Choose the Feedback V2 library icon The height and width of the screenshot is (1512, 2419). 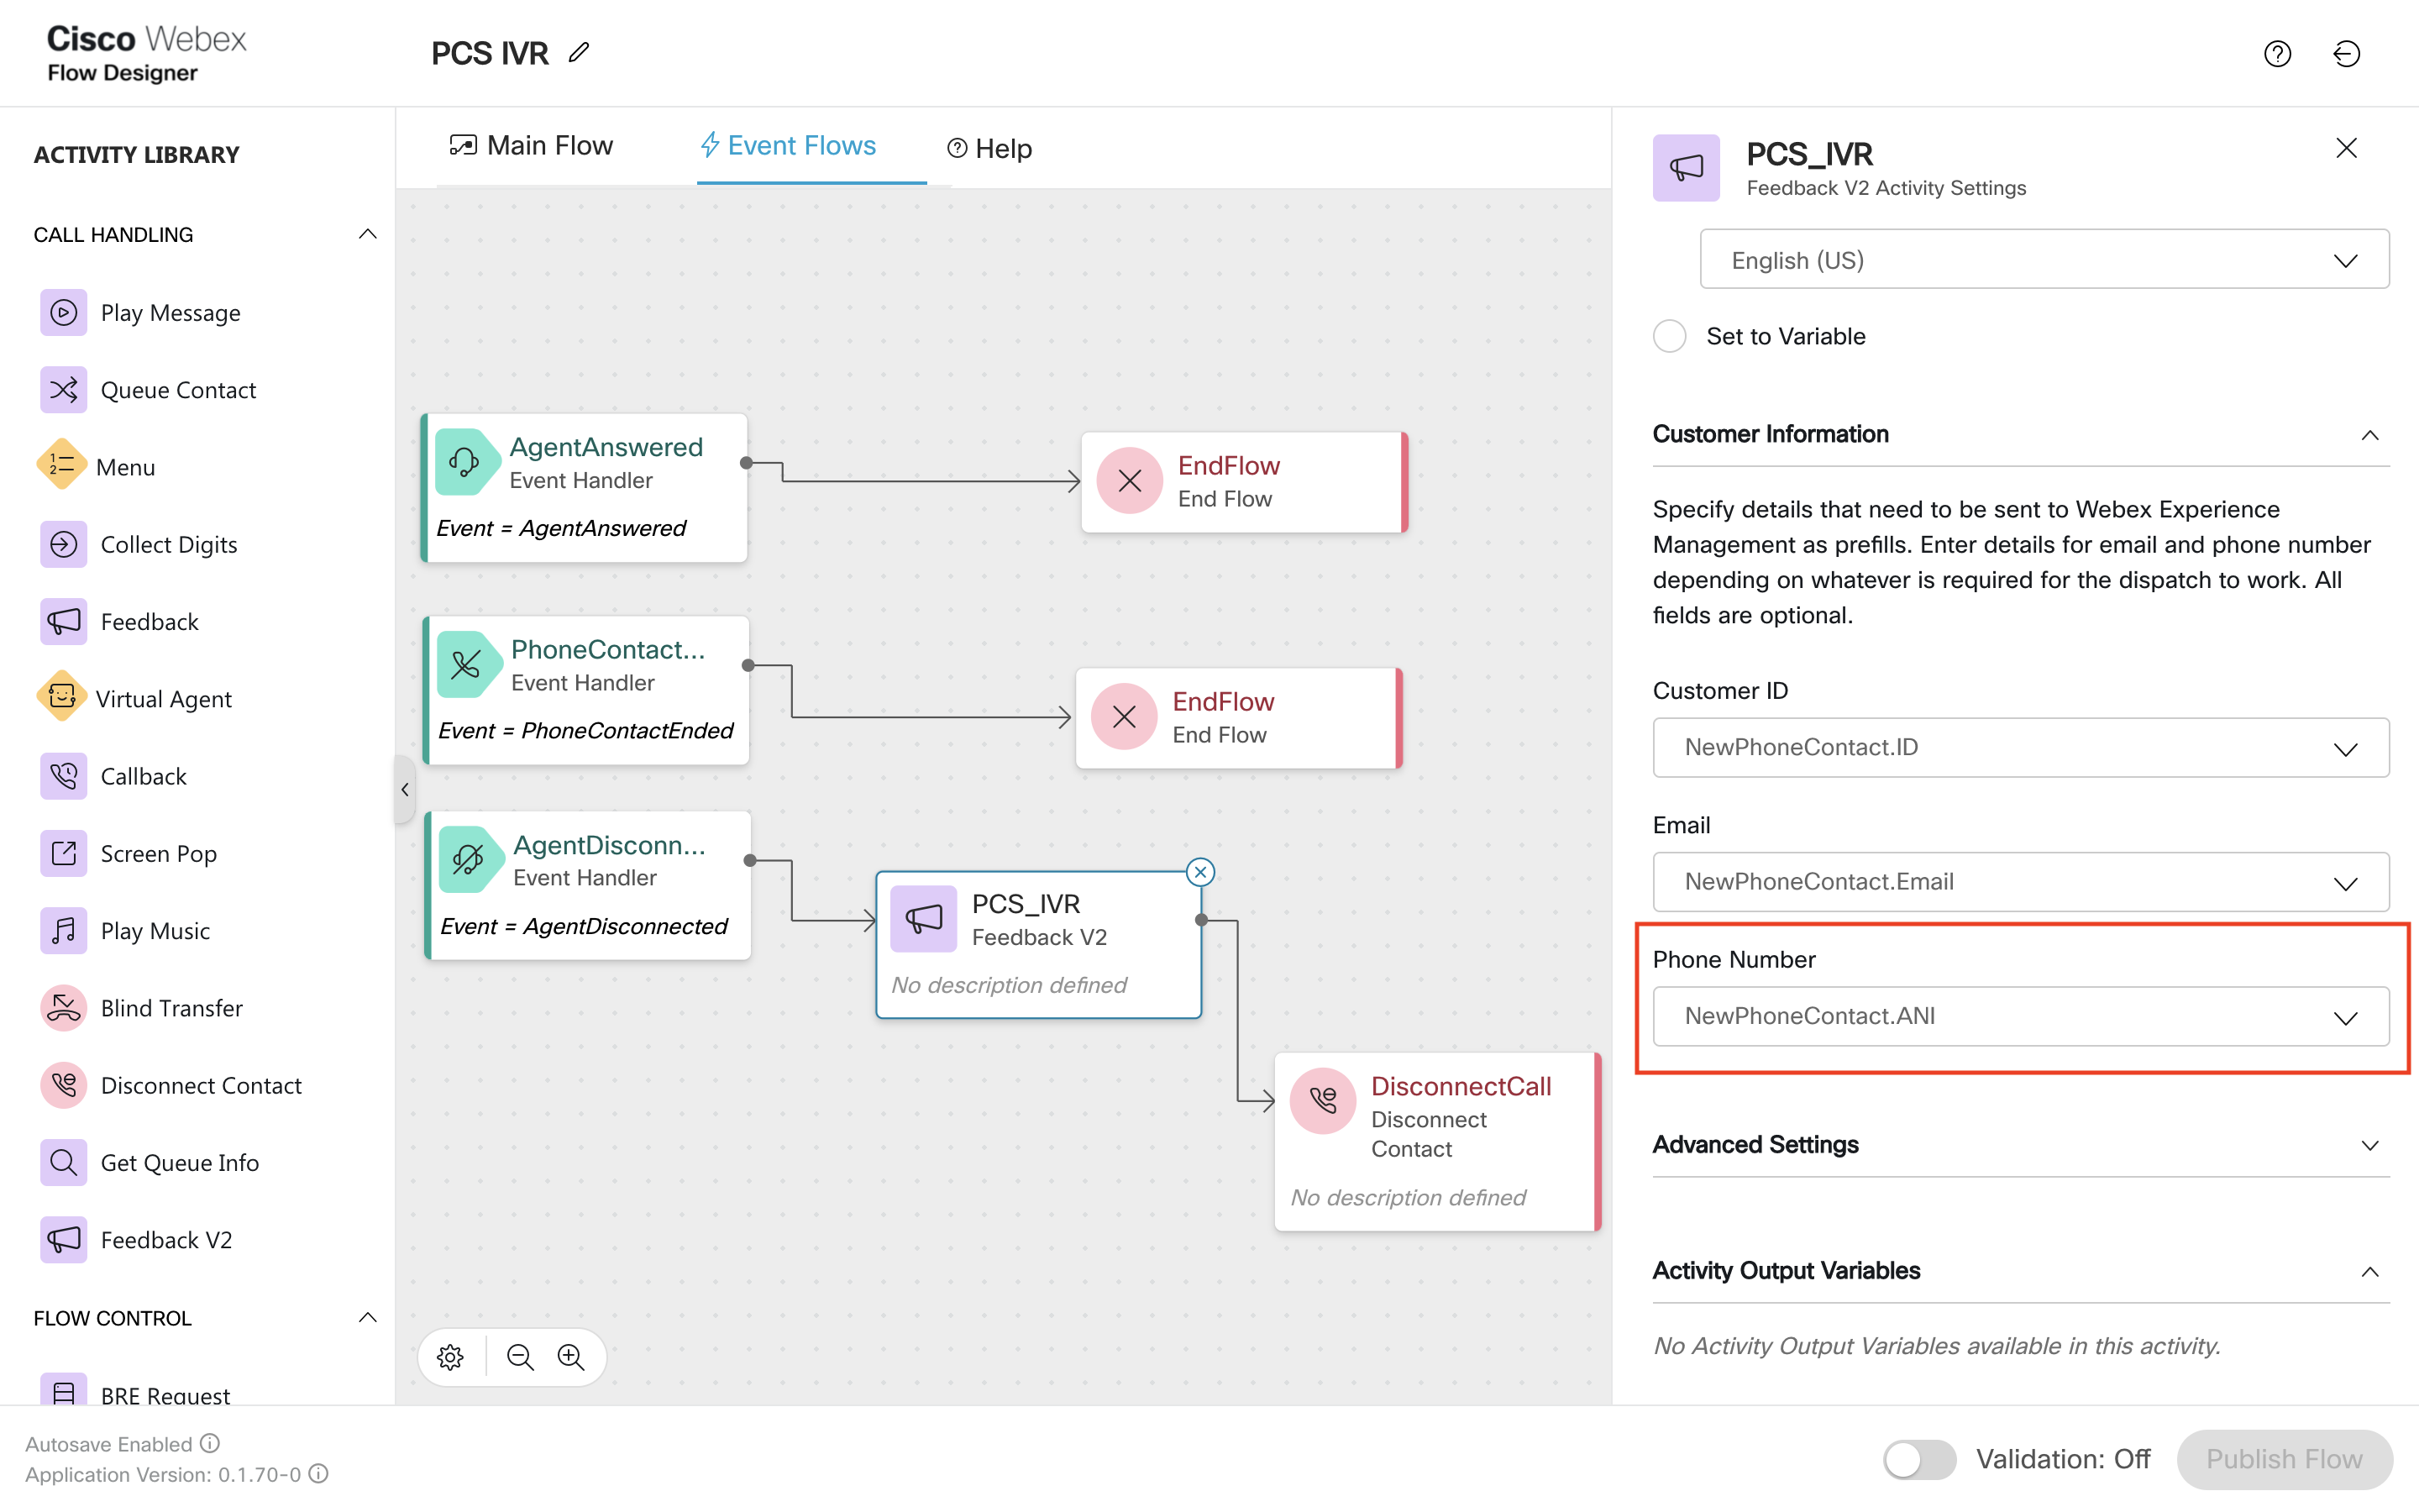(x=63, y=1240)
